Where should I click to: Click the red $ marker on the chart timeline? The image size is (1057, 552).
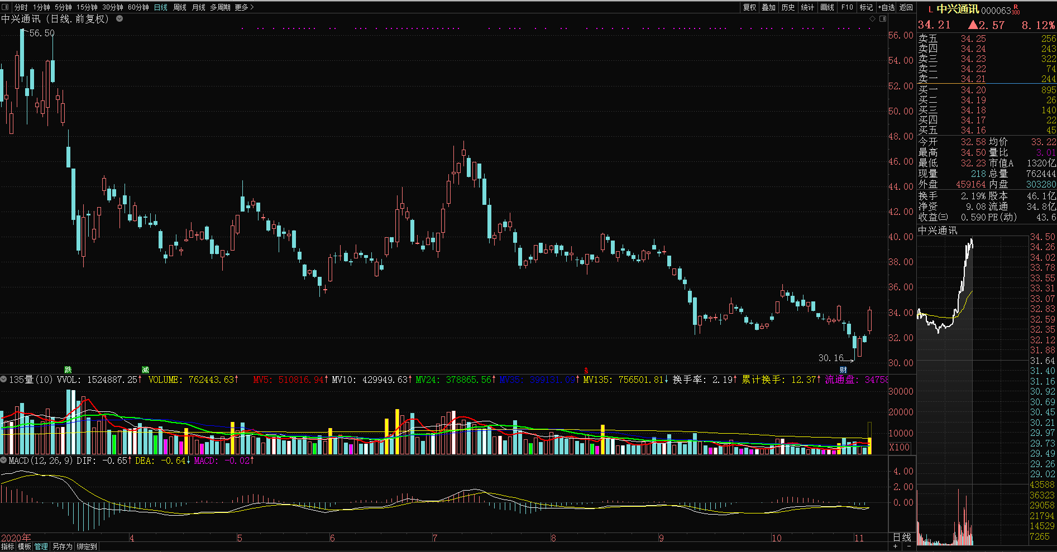click(x=586, y=371)
